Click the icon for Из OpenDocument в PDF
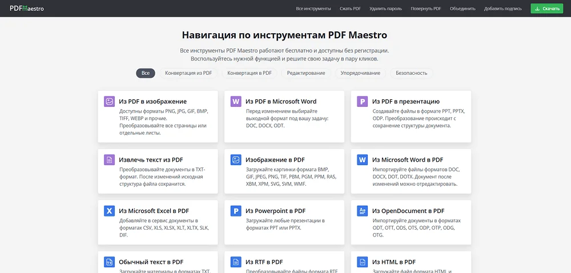This screenshot has width=571, height=273. [362, 211]
